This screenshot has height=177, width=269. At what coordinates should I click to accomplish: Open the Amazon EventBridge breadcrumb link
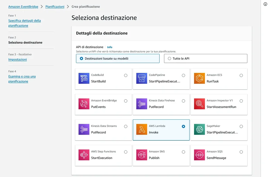[x=23, y=7]
